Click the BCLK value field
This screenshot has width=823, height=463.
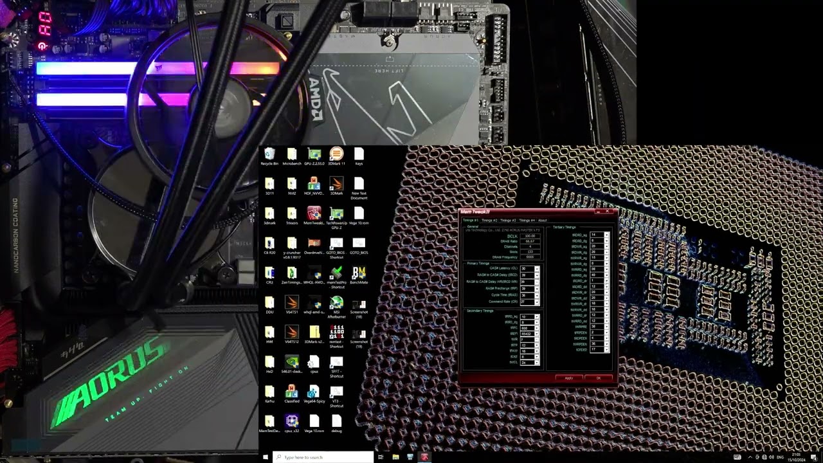pos(530,236)
